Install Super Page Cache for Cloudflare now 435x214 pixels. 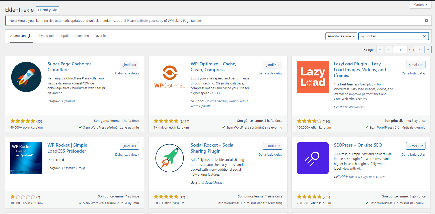click(x=129, y=65)
